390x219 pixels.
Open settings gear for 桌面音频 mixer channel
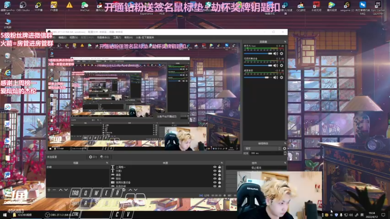pos(282,77)
